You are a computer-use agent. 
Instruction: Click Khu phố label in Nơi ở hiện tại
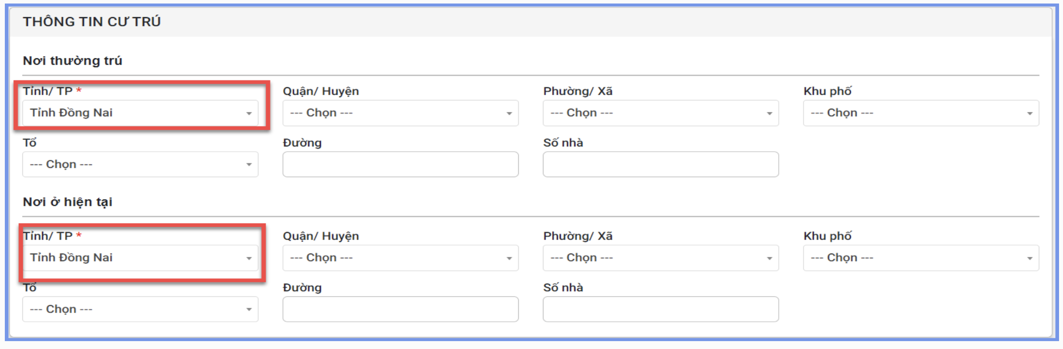[x=827, y=236]
